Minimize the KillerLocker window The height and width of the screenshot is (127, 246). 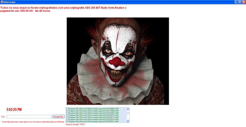[x=236, y=2]
